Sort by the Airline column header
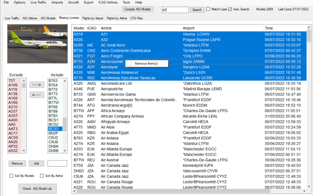313x196 pixels. 140,28
